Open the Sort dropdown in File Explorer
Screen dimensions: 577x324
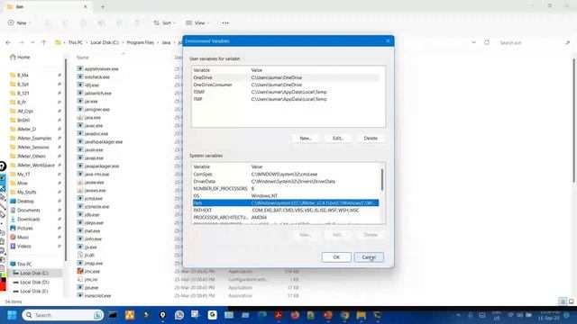pyautogui.click(x=164, y=22)
